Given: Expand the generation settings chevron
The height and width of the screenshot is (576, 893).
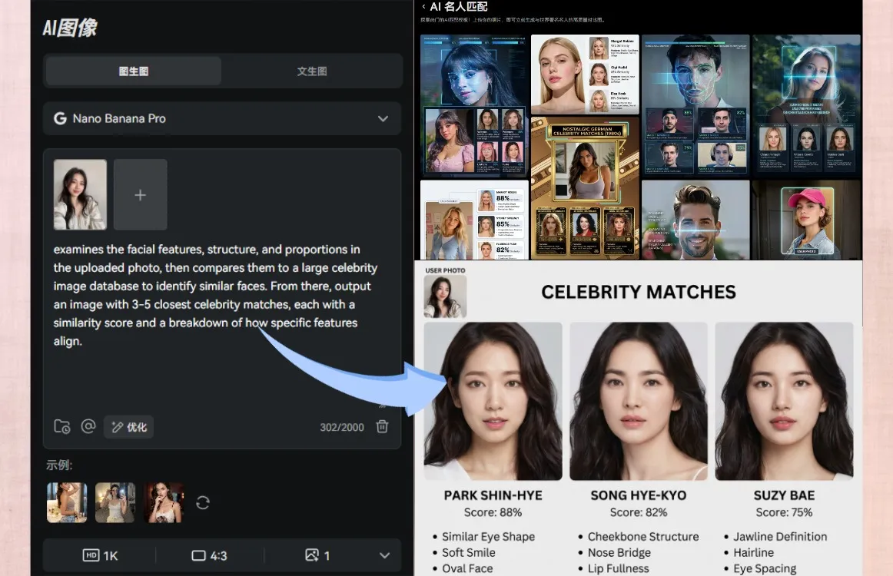Looking at the screenshot, I should pos(384,555).
